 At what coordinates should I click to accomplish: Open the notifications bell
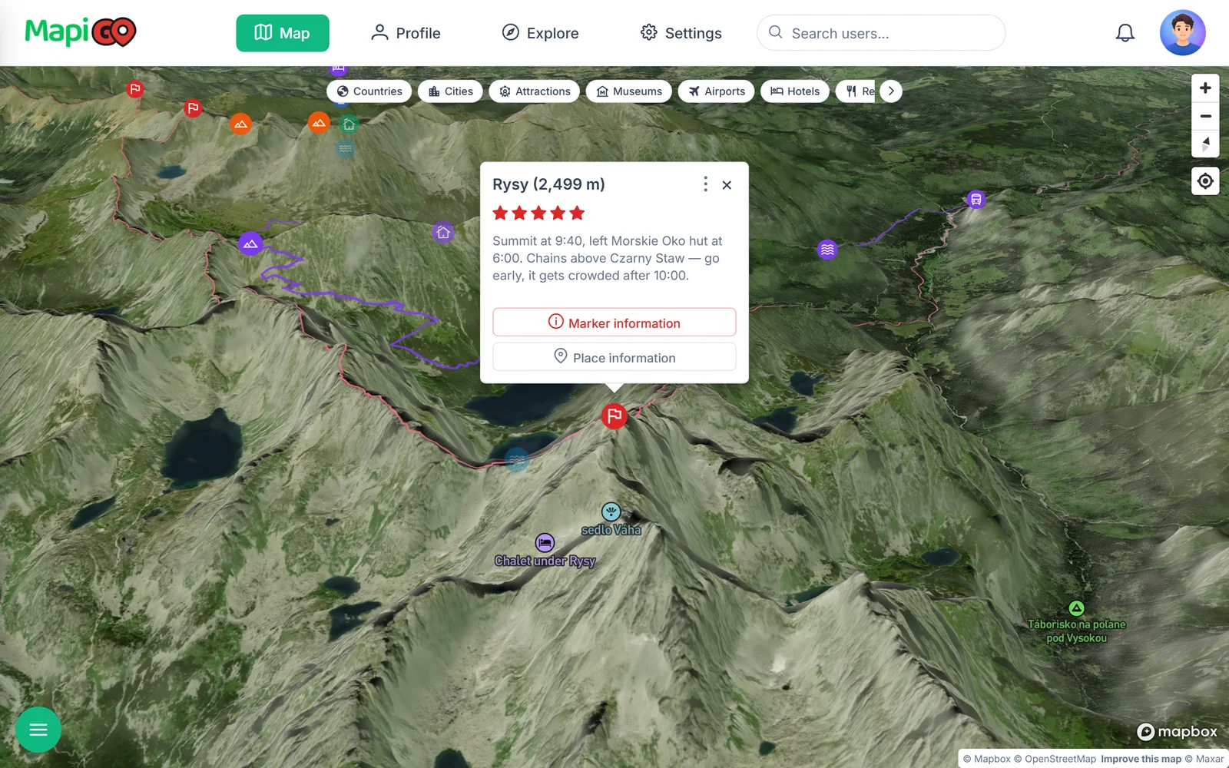1125,33
